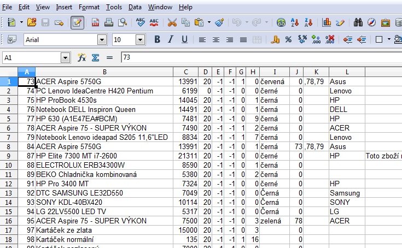This screenshot has height=248, width=402.
Task: Open the Paste options dropdown arrow
Action: tap(209, 22)
